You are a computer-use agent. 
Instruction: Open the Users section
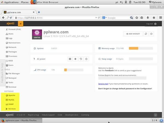[10, 65]
